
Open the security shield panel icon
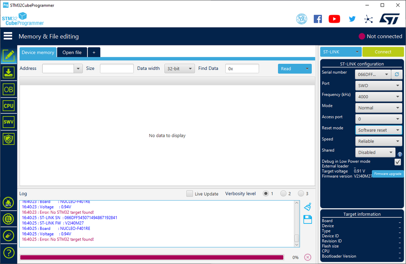(x=9, y=139)
